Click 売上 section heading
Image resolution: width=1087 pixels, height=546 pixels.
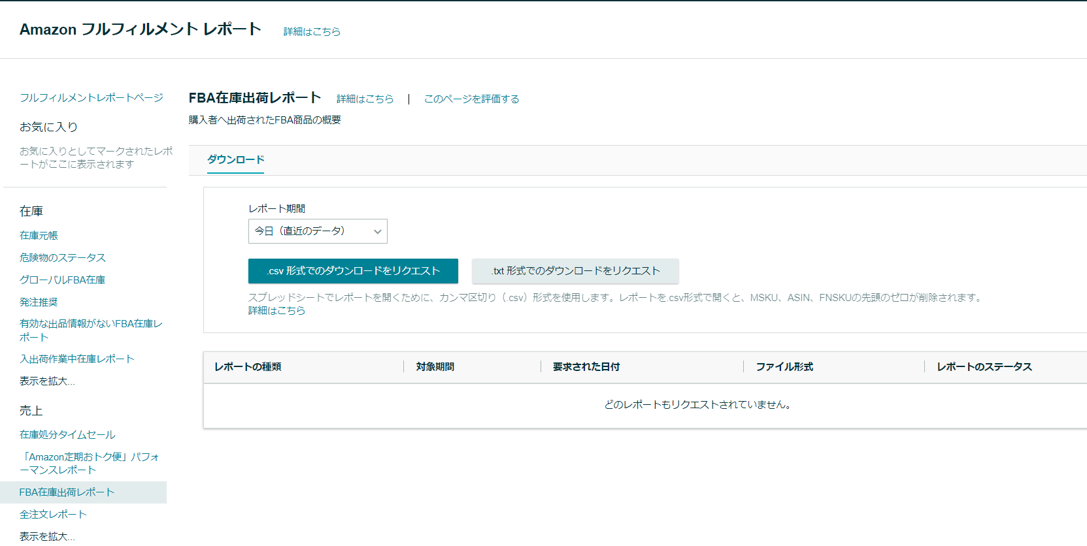(31, 411)
